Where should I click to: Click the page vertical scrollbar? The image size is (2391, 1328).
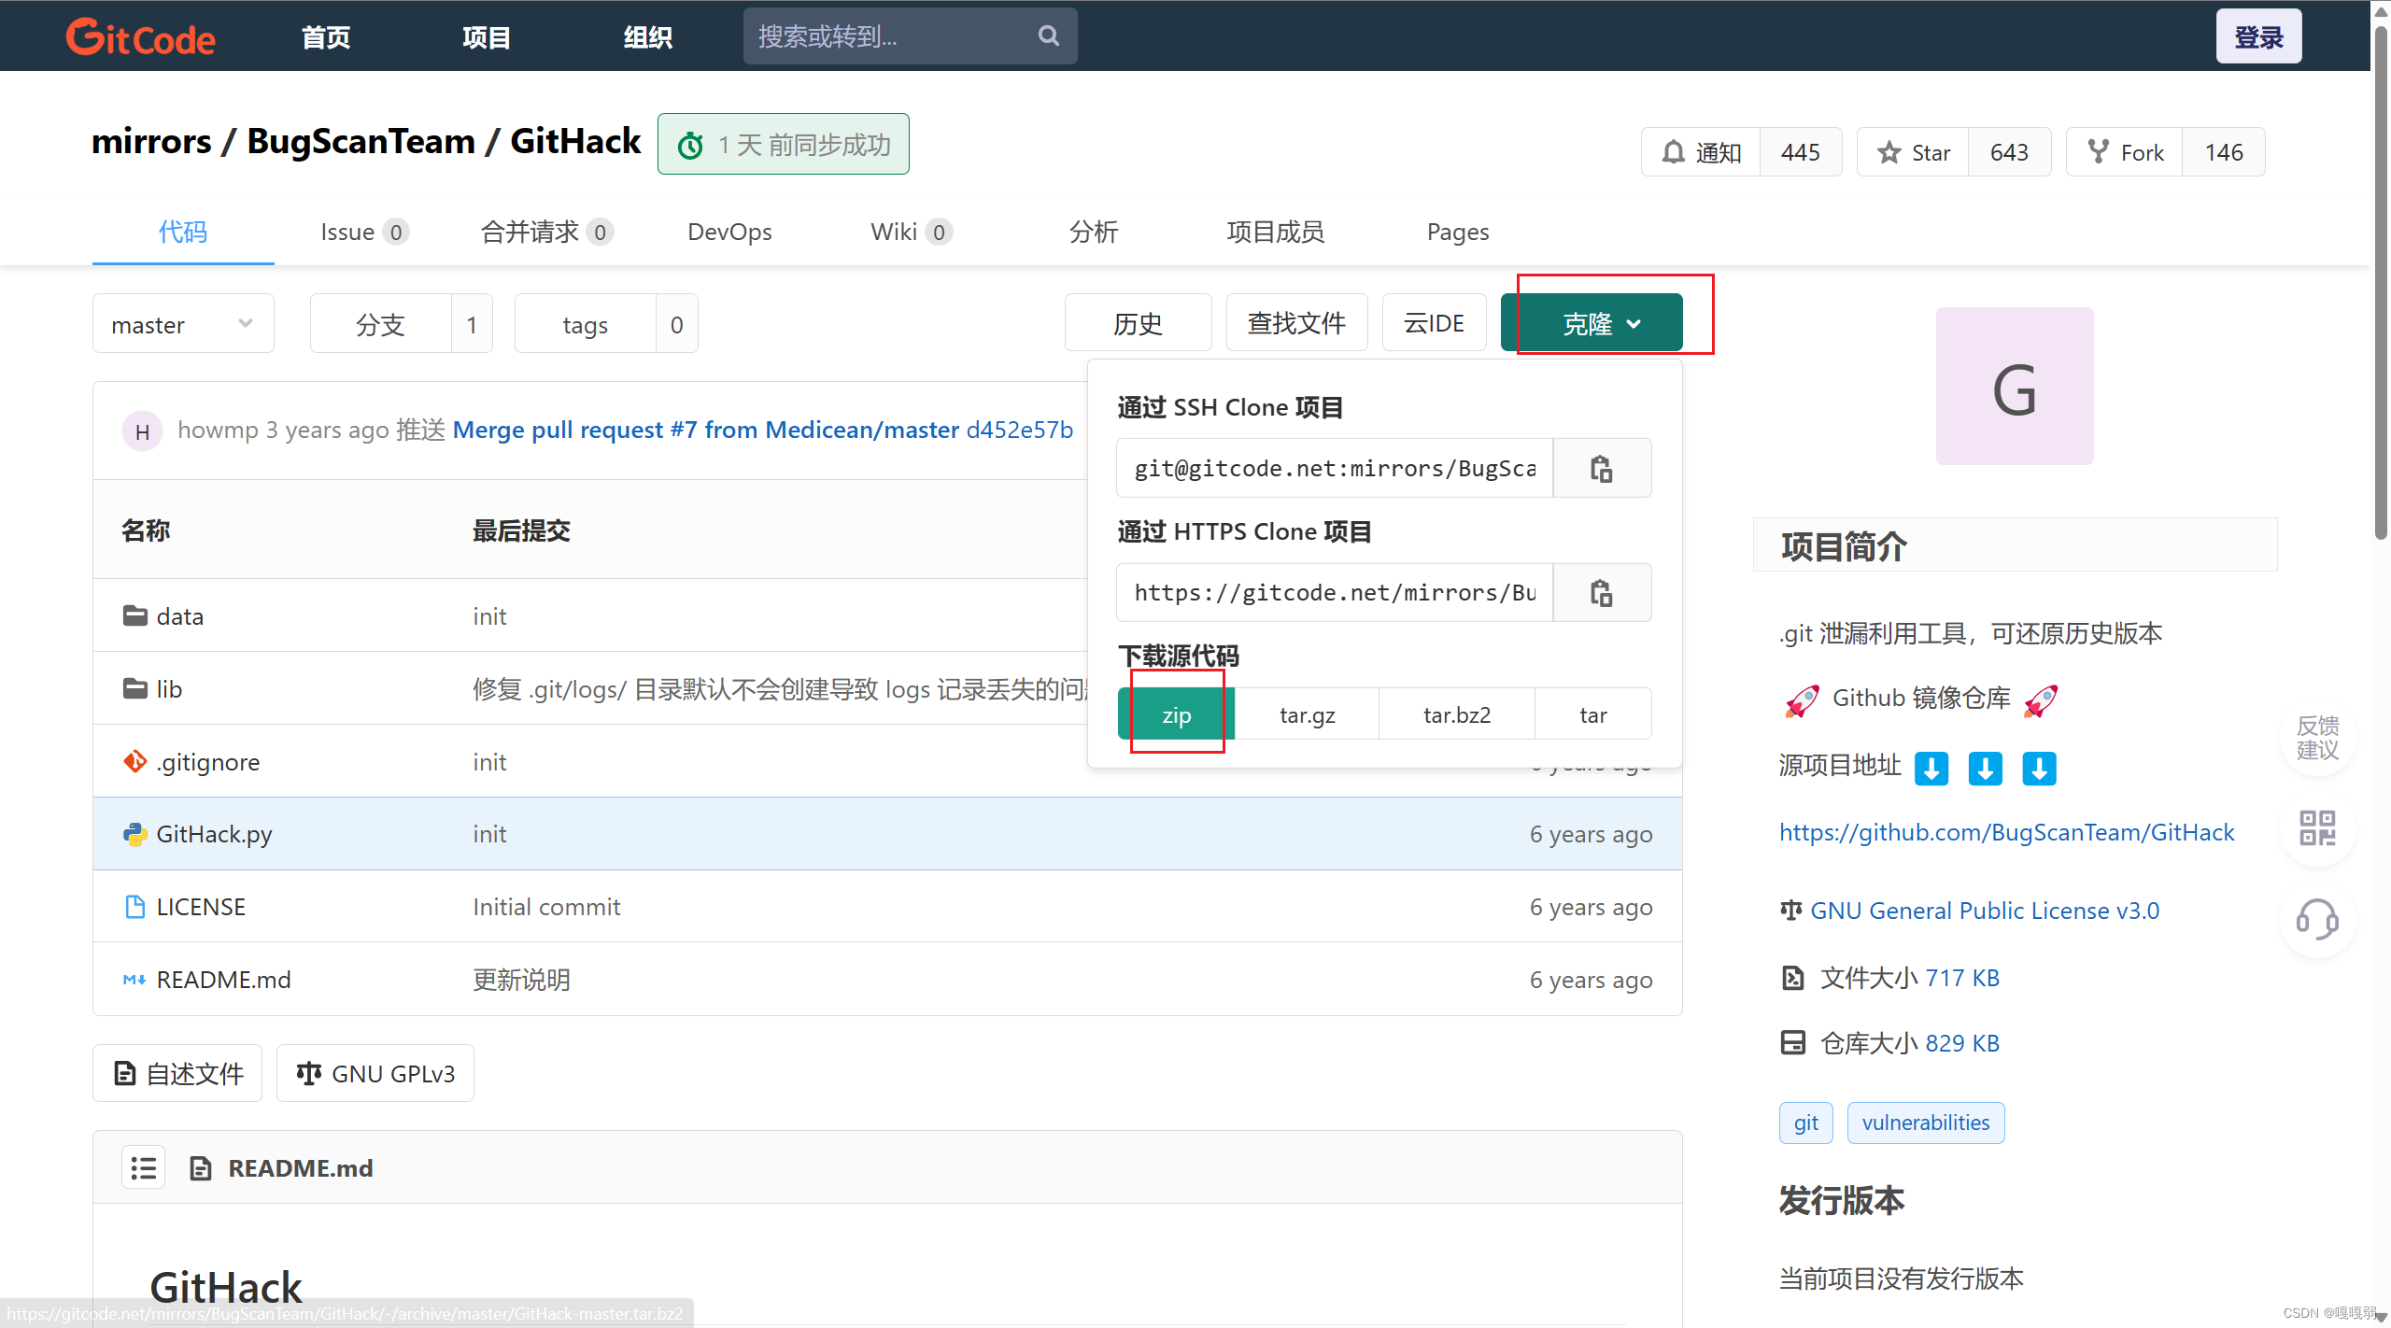[2381, 280]
